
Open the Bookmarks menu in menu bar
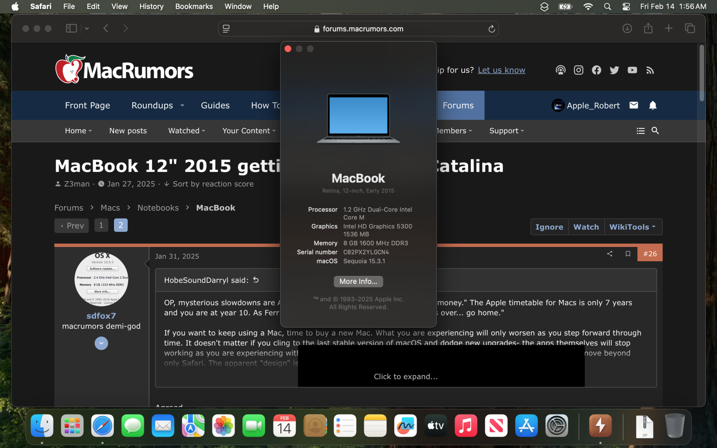click(x=194, y=6)
